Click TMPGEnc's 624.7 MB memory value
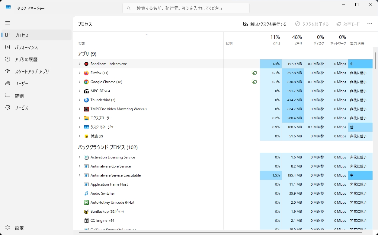This screenshot has height=235, width=378. 293,109
